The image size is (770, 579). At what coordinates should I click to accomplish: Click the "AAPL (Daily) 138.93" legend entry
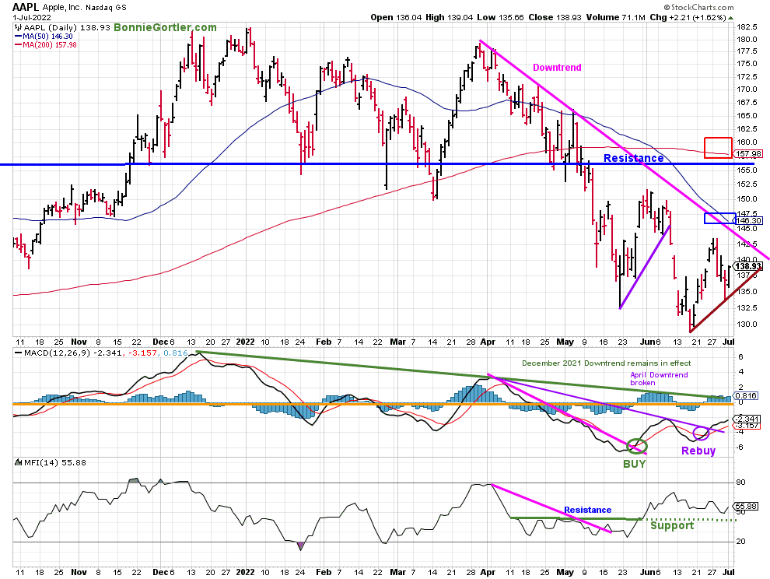(x=67, y=27)
